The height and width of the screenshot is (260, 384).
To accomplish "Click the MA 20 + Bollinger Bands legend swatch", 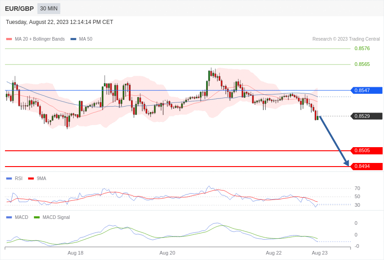I will coord(9,39).
